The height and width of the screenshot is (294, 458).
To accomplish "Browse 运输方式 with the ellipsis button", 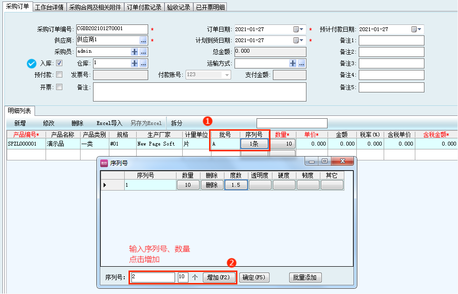I will pos(302,63).
